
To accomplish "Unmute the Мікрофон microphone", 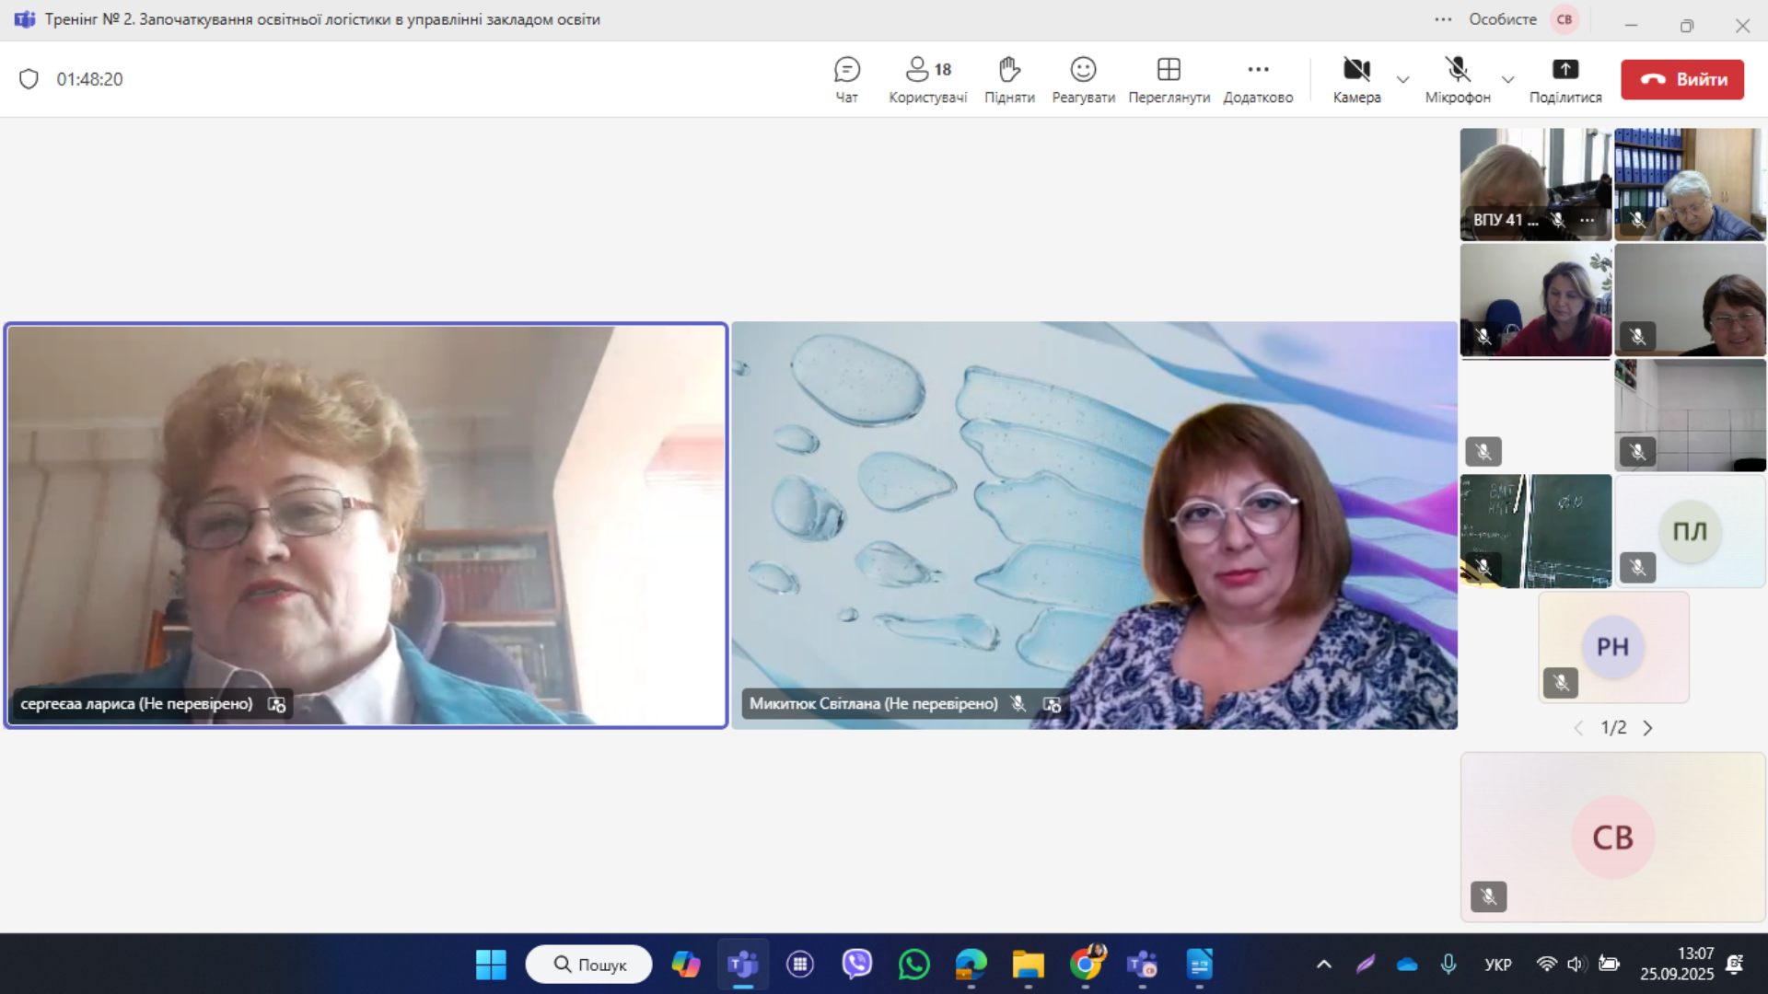I will click(x=1457, y=79).
